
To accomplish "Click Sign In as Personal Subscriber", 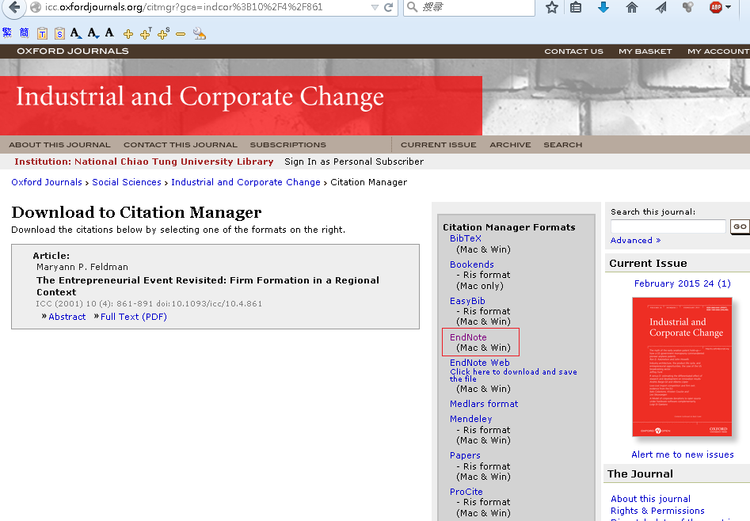I will coord(354,162).
